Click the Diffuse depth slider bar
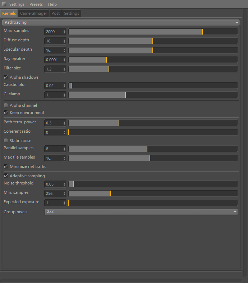This screenshot has width=248, height=283. tap(153, 41)
